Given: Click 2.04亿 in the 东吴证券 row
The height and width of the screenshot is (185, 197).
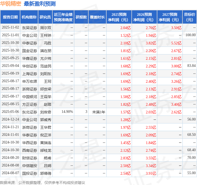Looking at the screenshot, I should 126,28.
